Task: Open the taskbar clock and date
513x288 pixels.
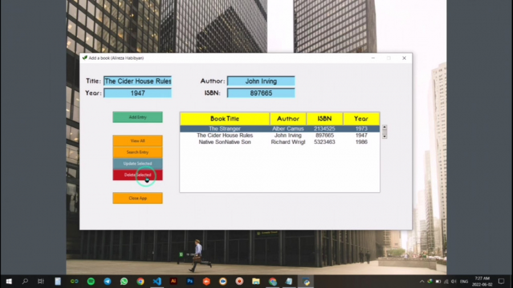Action: click(x=482, y=282)
